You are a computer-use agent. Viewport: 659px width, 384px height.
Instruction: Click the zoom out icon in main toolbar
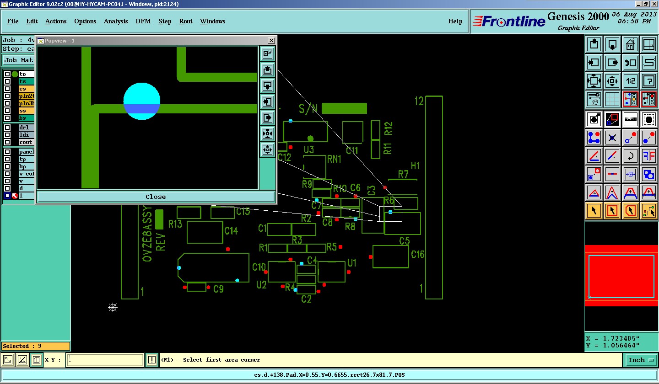(x=612, y=81)
